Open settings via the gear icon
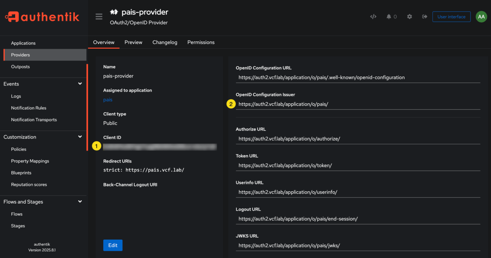Viewport: 491px width, 258px height. (410, 17)
